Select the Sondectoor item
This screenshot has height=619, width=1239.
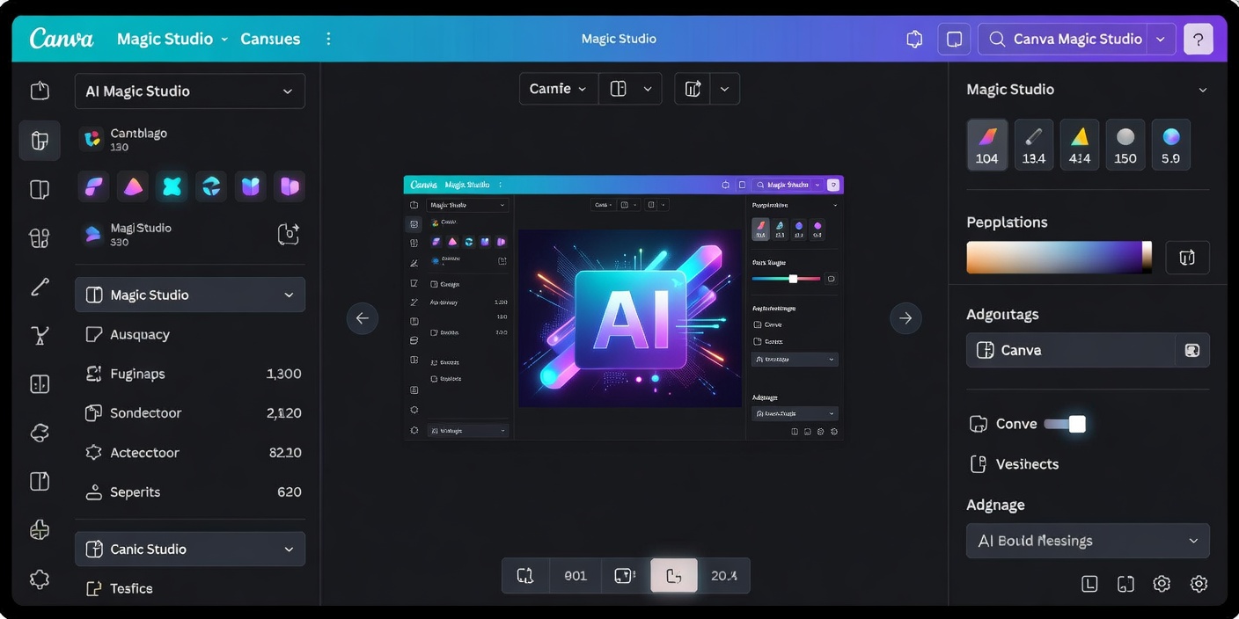click(193, 412)
